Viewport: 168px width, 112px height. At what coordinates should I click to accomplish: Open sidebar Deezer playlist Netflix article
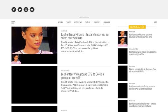point(143,70)
